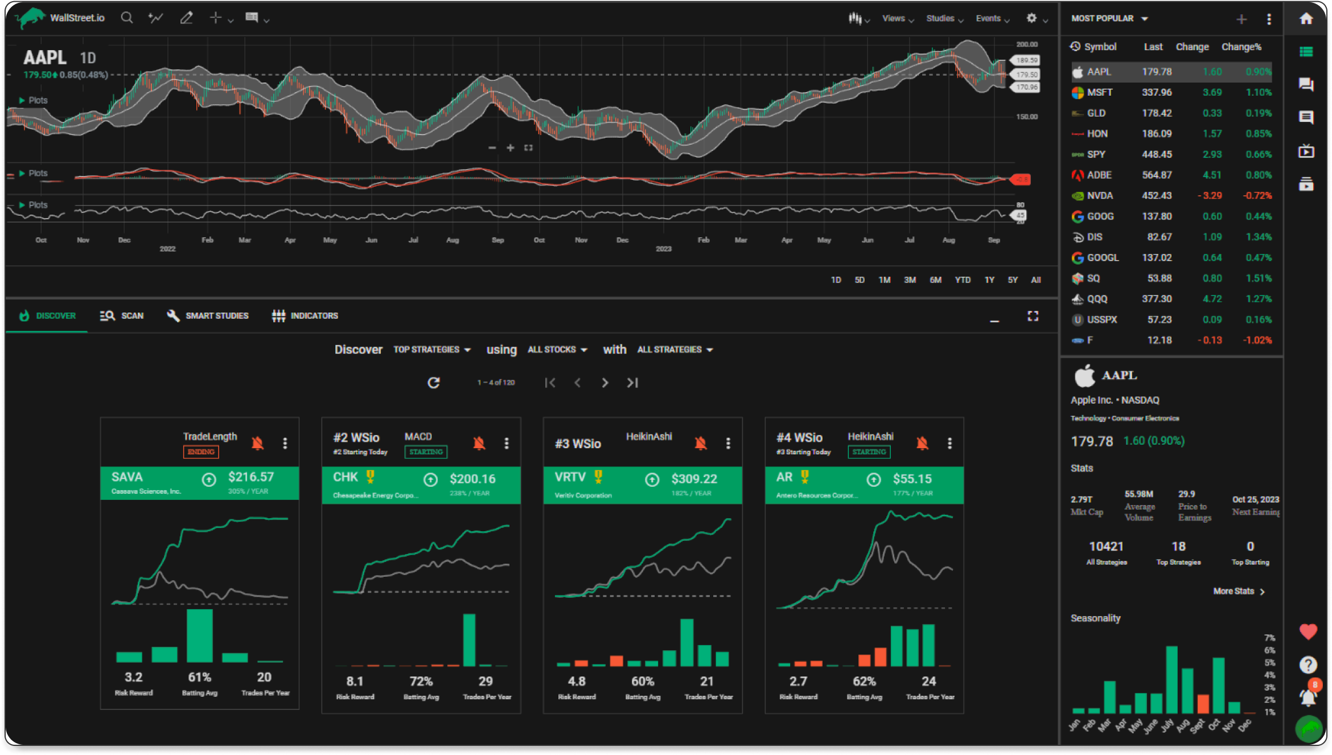Click the refresh strategies icon
This screenshot has height=755, width=1332.
point(434,383)
